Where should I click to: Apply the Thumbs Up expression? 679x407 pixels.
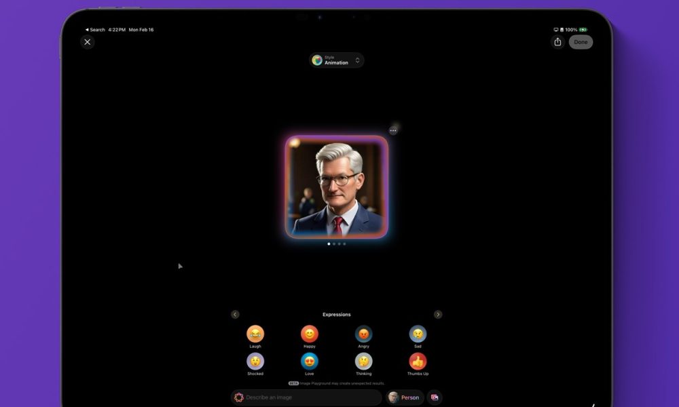[418, 361]
